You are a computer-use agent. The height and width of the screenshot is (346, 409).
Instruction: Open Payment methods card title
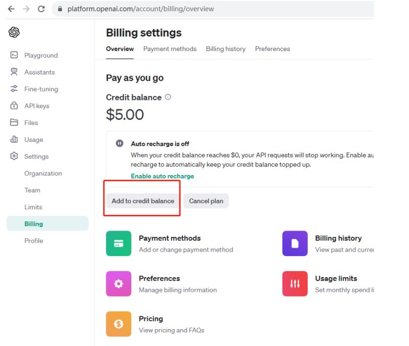pyautogui.click(x=170, y=238)
